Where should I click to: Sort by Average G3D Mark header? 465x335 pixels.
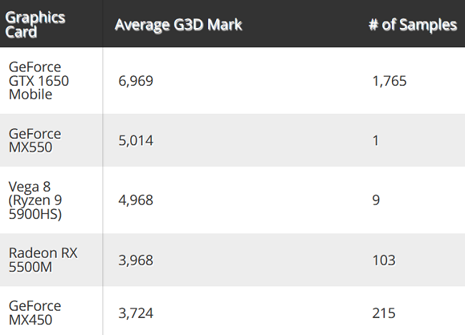point(179,24)
